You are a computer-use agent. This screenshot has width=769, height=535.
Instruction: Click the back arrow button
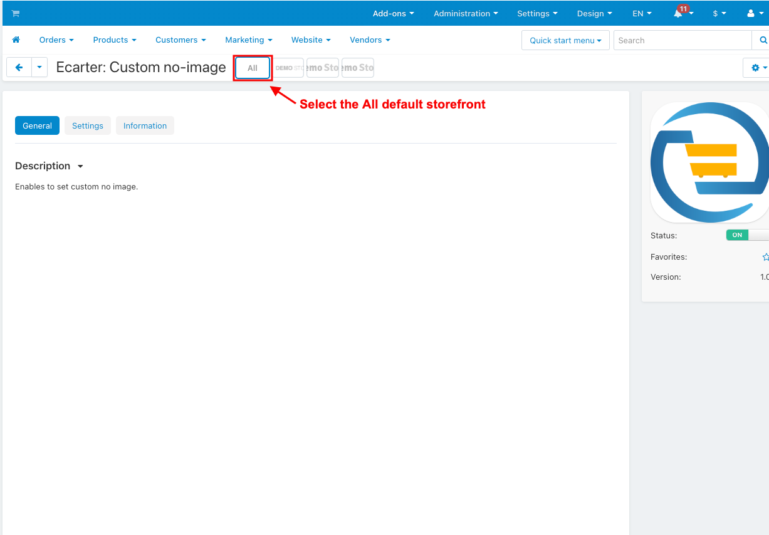19,67
